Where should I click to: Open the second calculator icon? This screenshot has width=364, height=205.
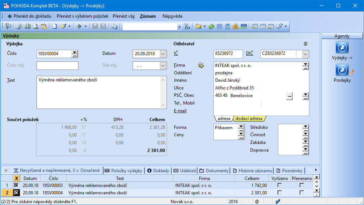pyautogui.click(x=228, y=26)
